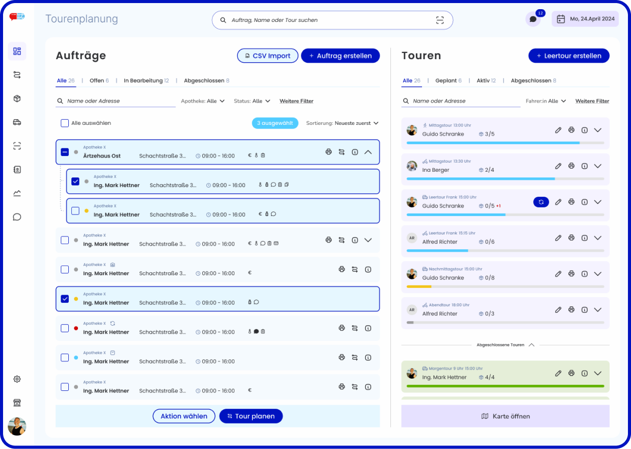Check the checkbox on the red-dot order

(65, 328)
